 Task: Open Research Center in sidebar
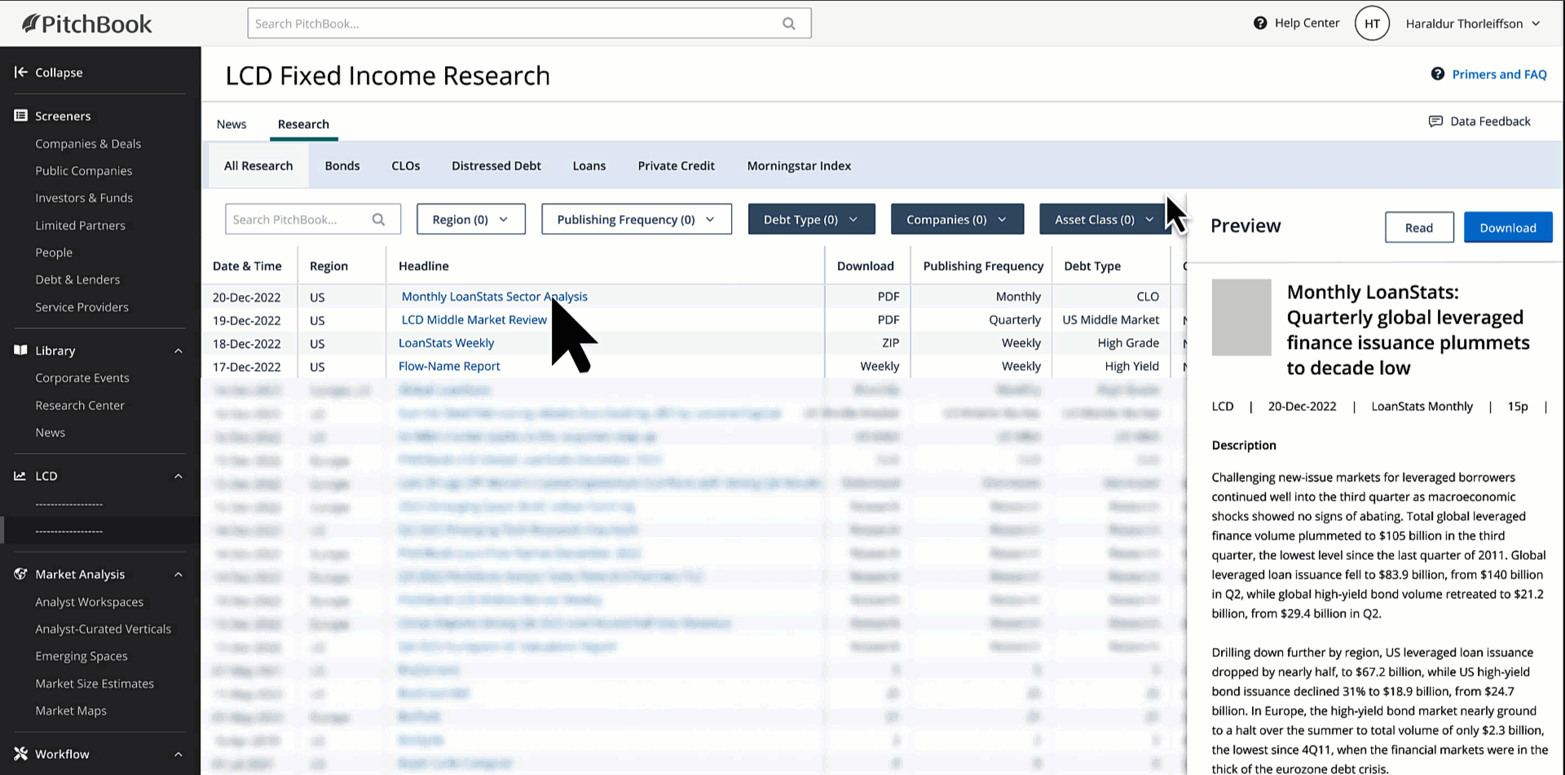click(80, 405)
